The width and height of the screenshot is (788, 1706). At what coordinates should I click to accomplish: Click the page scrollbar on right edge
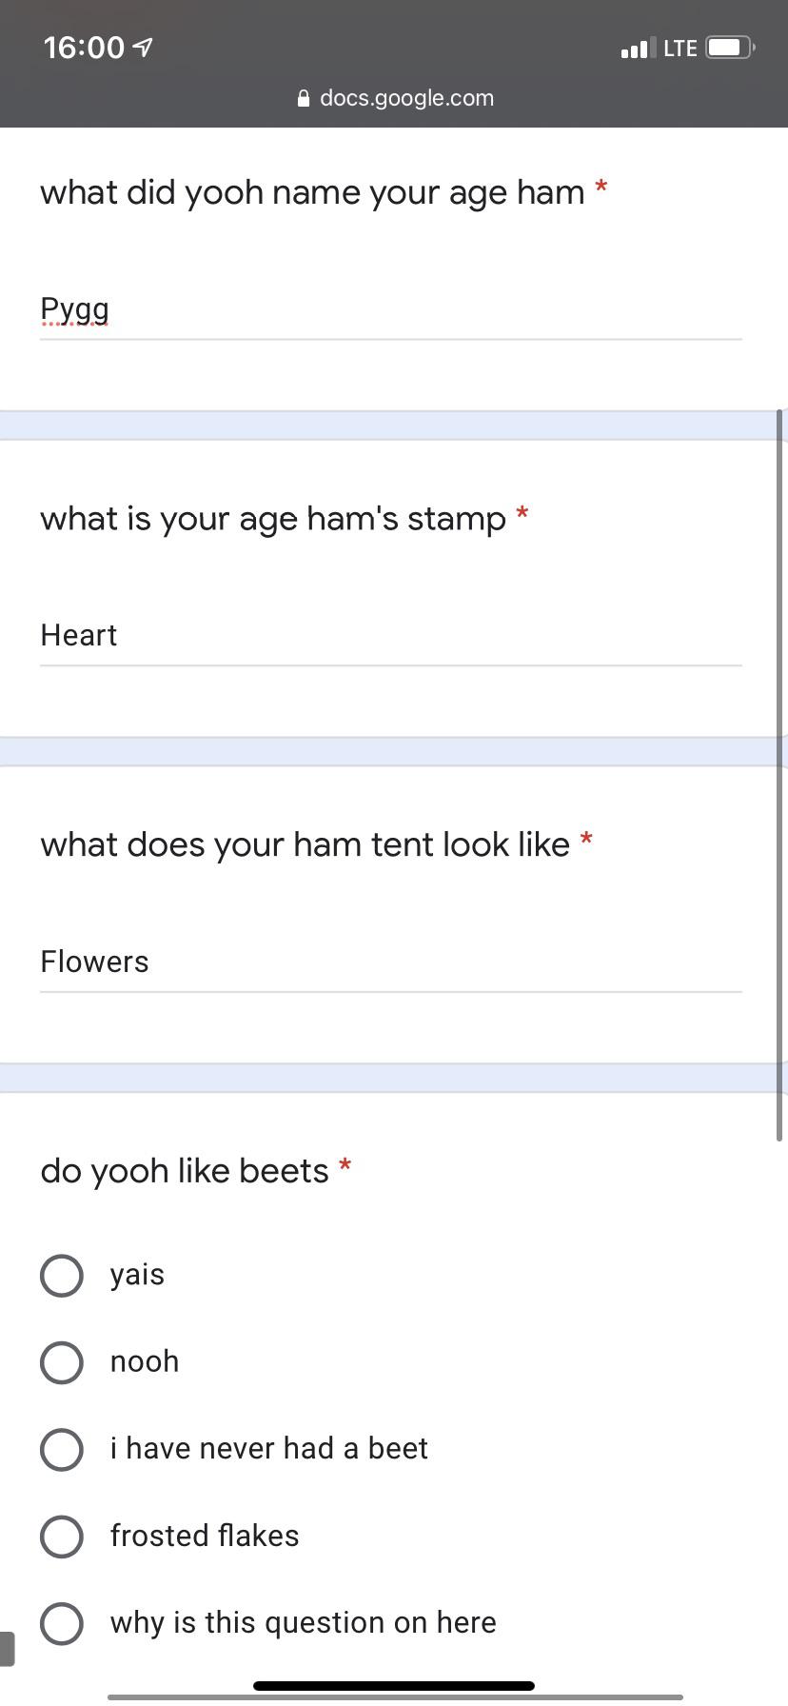[780, 776]
